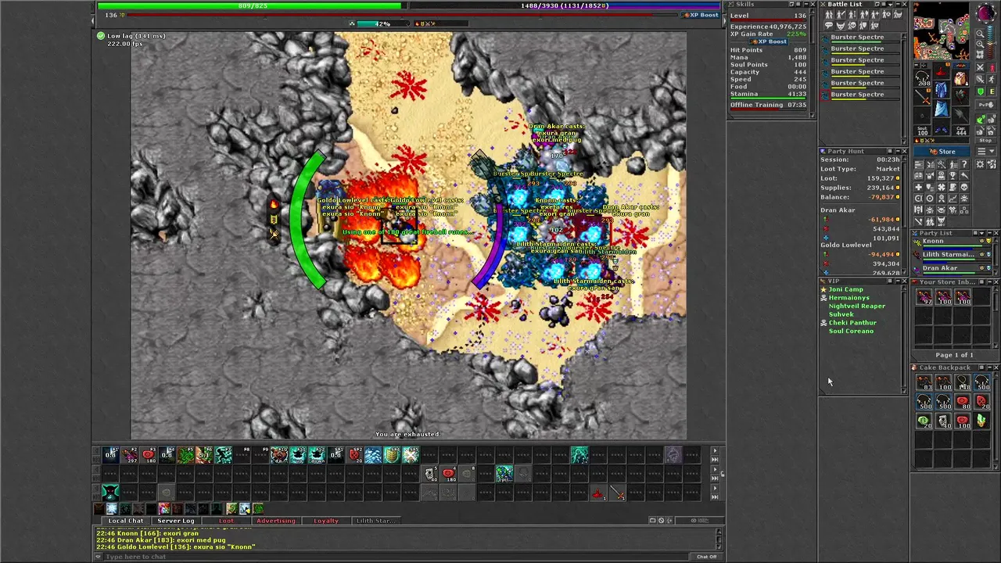Click the minimap zoom in magnifier
The height and width of the screenshot is (563, 1001).
pyautogui.click(x=980, y=45)
